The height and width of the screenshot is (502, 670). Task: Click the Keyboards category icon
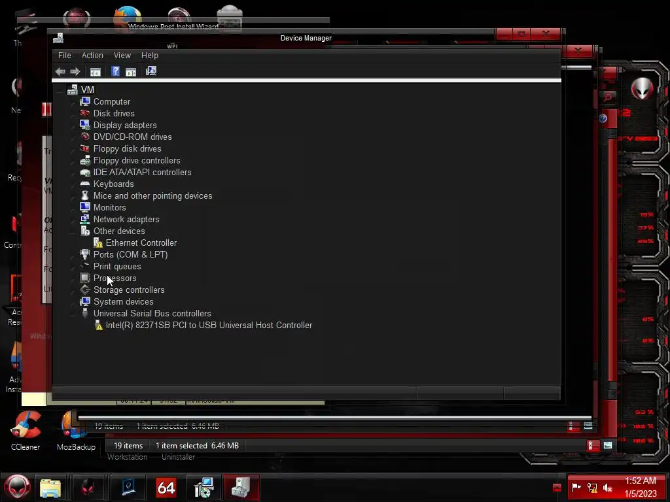(85, 184)
